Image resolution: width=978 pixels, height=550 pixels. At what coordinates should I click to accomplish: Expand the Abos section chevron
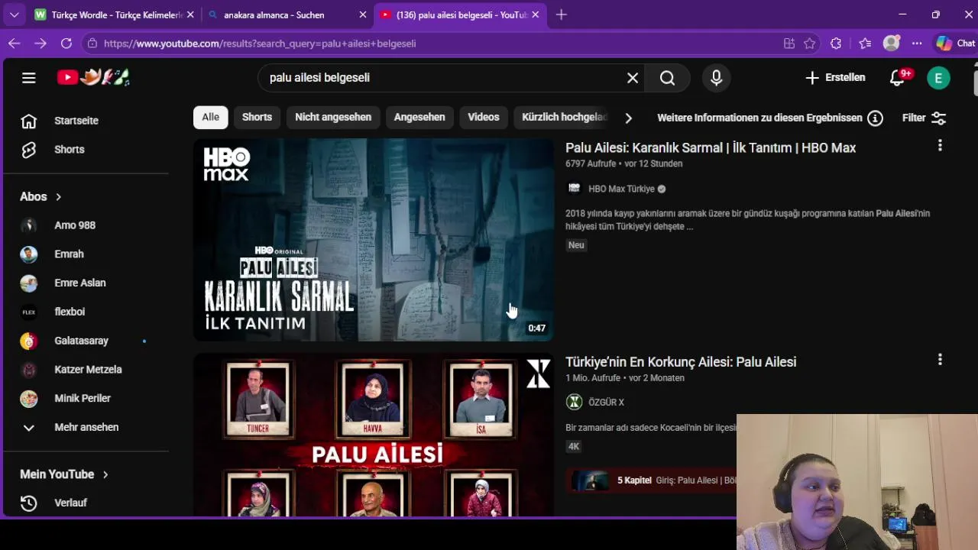coord(58,197)
